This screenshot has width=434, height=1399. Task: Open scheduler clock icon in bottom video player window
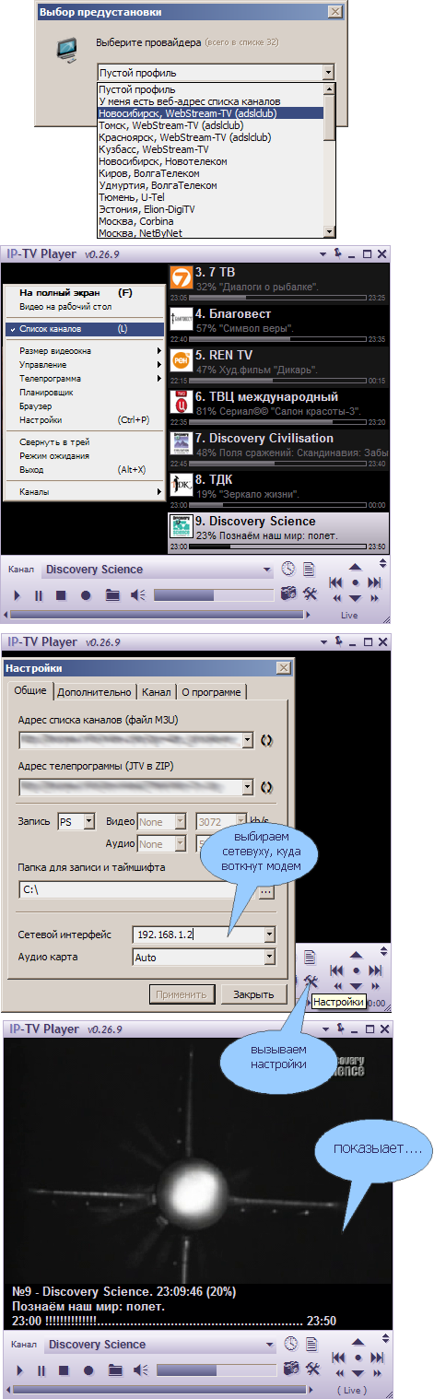pyautogui.click(x=291, y=1345)
